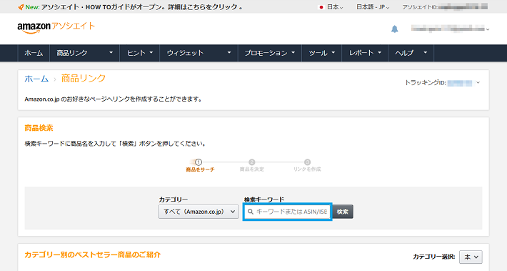The width and height of the screenshot is (507, 271).
Task: Open the country selector 日本
Action: 334,7
